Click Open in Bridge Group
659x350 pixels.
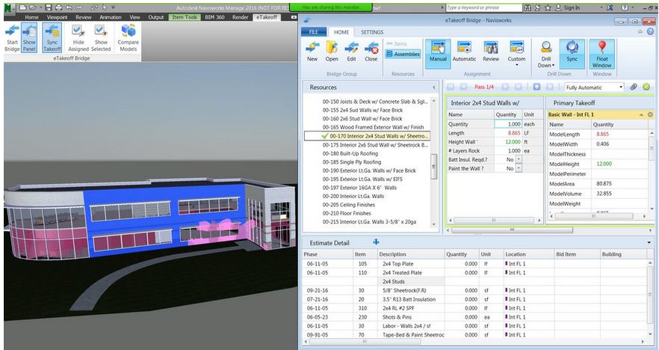pos(332,52)
